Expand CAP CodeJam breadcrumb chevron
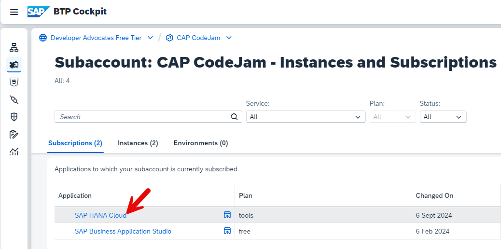Viewport: 501px width, 249px height. pyautogui.click(x=229, y=38)
